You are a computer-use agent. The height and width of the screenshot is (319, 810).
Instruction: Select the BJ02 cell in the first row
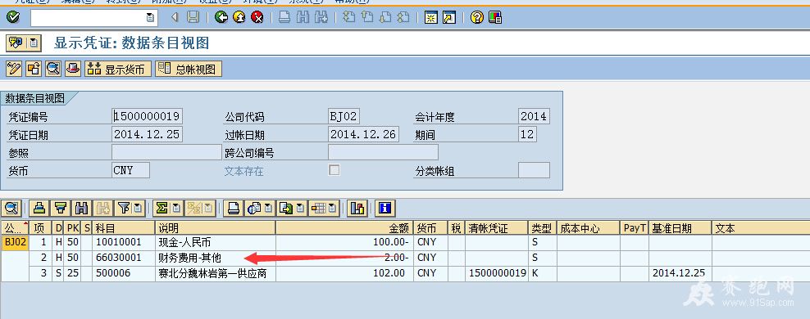[14, 242]
